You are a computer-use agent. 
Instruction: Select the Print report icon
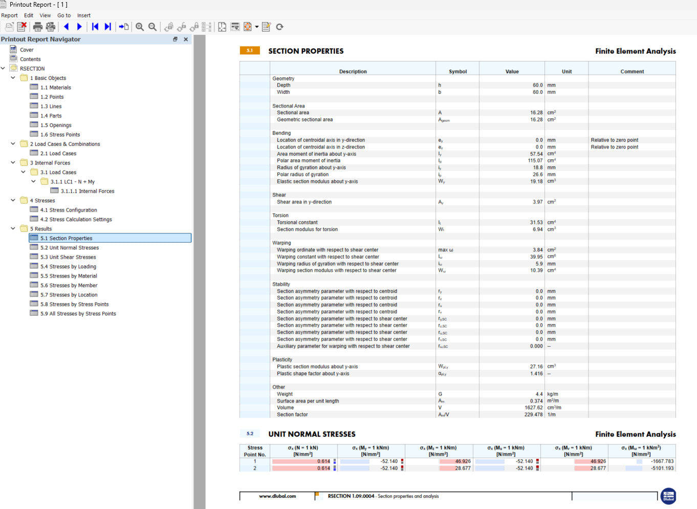(x=37, y=27)
